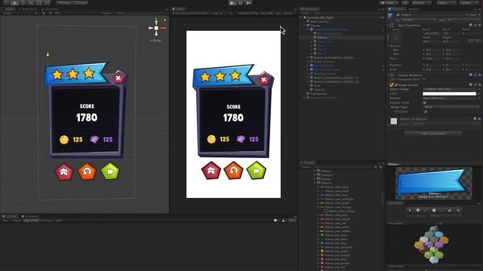Open the Layers dropdown at top right
This screenshot has height=271, width=483.
click(x=446, y=3)
